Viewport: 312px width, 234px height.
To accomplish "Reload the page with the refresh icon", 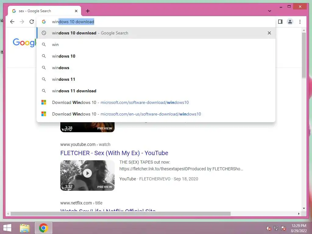I will tap(32, 22).
